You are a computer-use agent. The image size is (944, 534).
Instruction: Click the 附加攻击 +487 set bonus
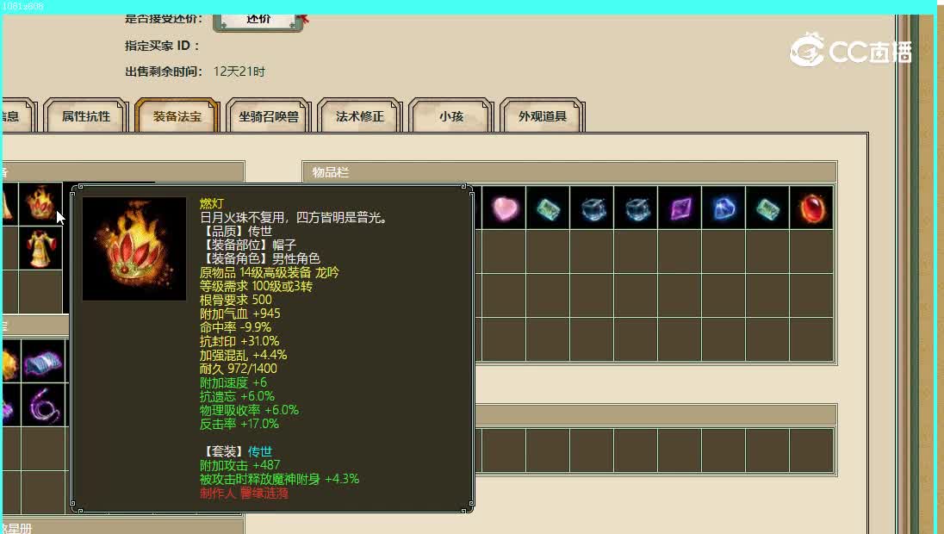240,465
